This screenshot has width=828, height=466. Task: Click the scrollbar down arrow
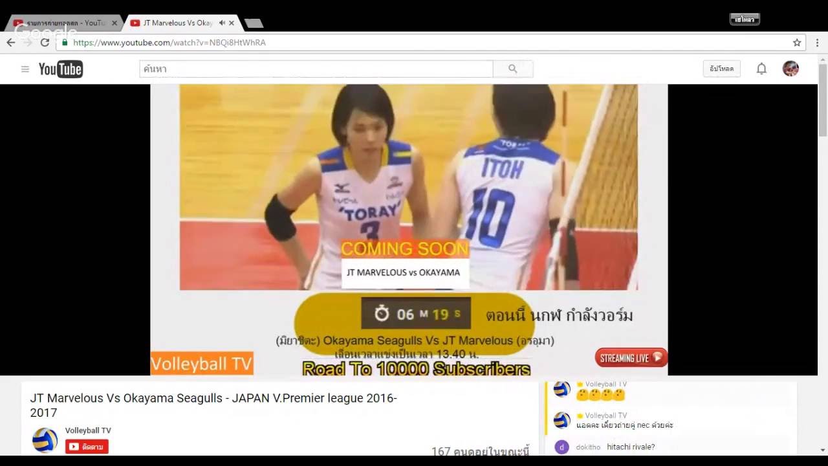tap(822, 450)
